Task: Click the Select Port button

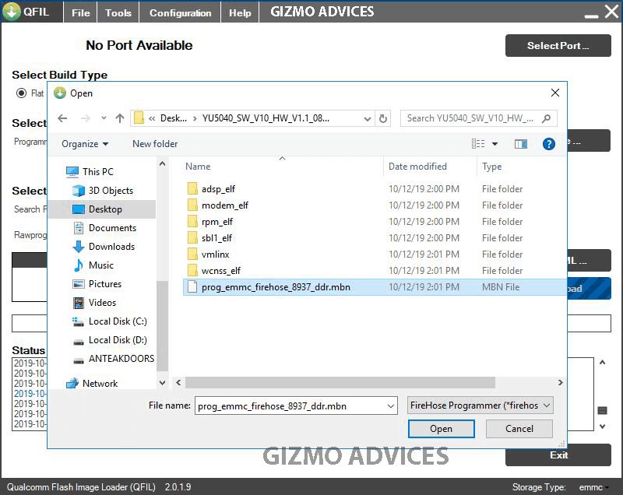Action: point(558,46)
